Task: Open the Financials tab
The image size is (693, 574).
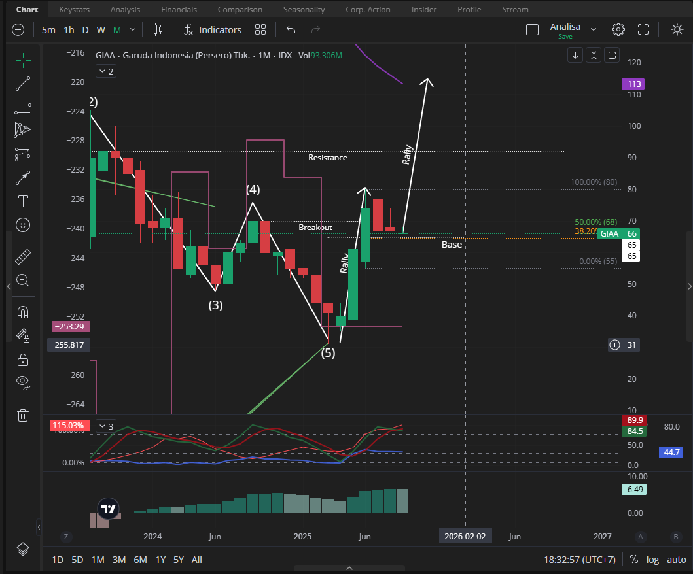Action: (x=179, y=10)
